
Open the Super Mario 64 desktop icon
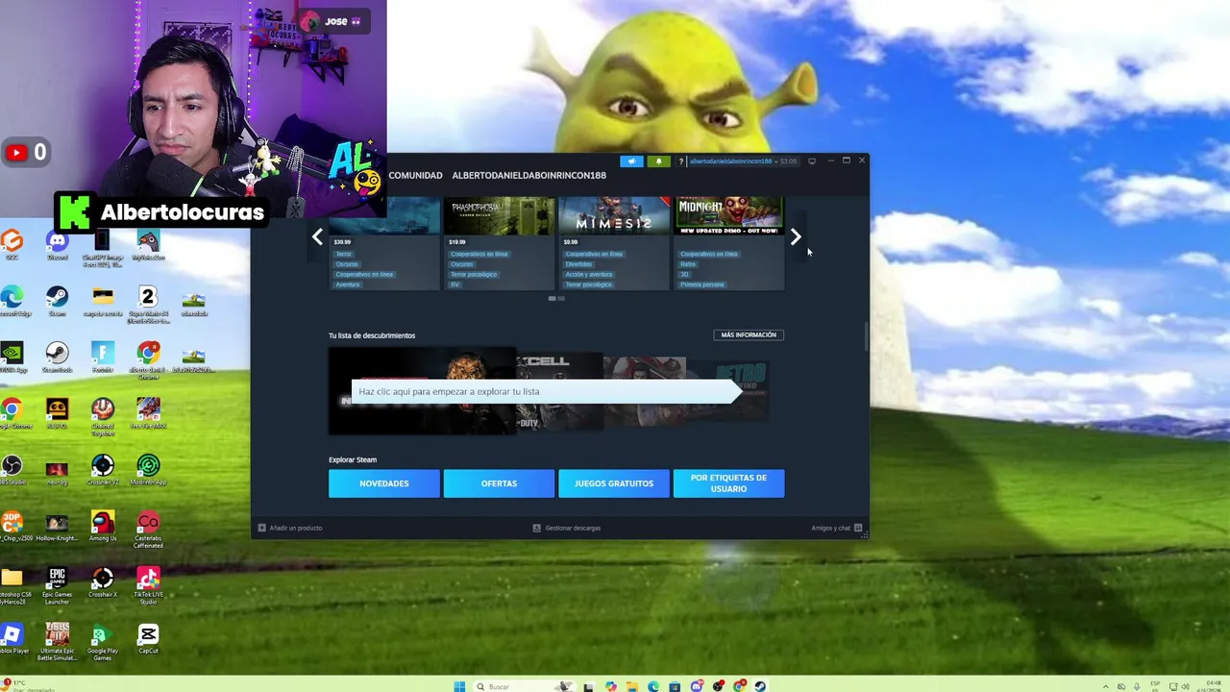[147, 304]
